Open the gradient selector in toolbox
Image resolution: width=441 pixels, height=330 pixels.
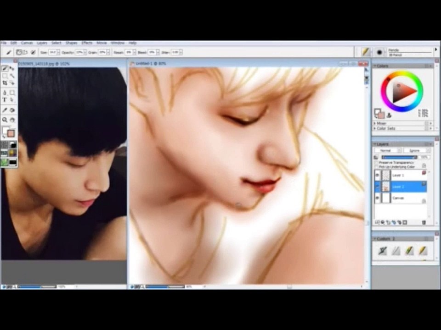(13, 145)
